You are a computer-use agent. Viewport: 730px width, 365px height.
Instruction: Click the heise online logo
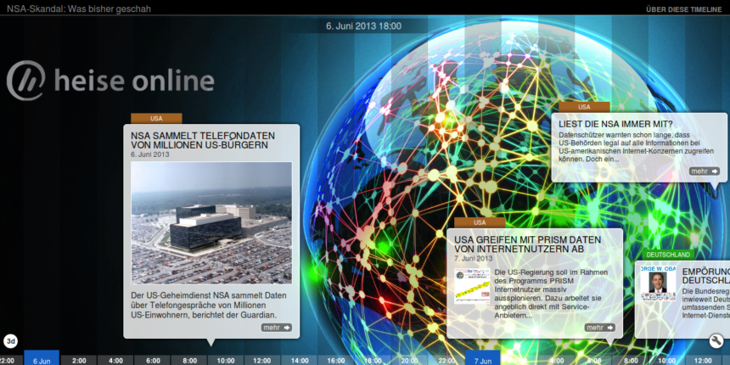pyautogui.click(x=110, y=81)
